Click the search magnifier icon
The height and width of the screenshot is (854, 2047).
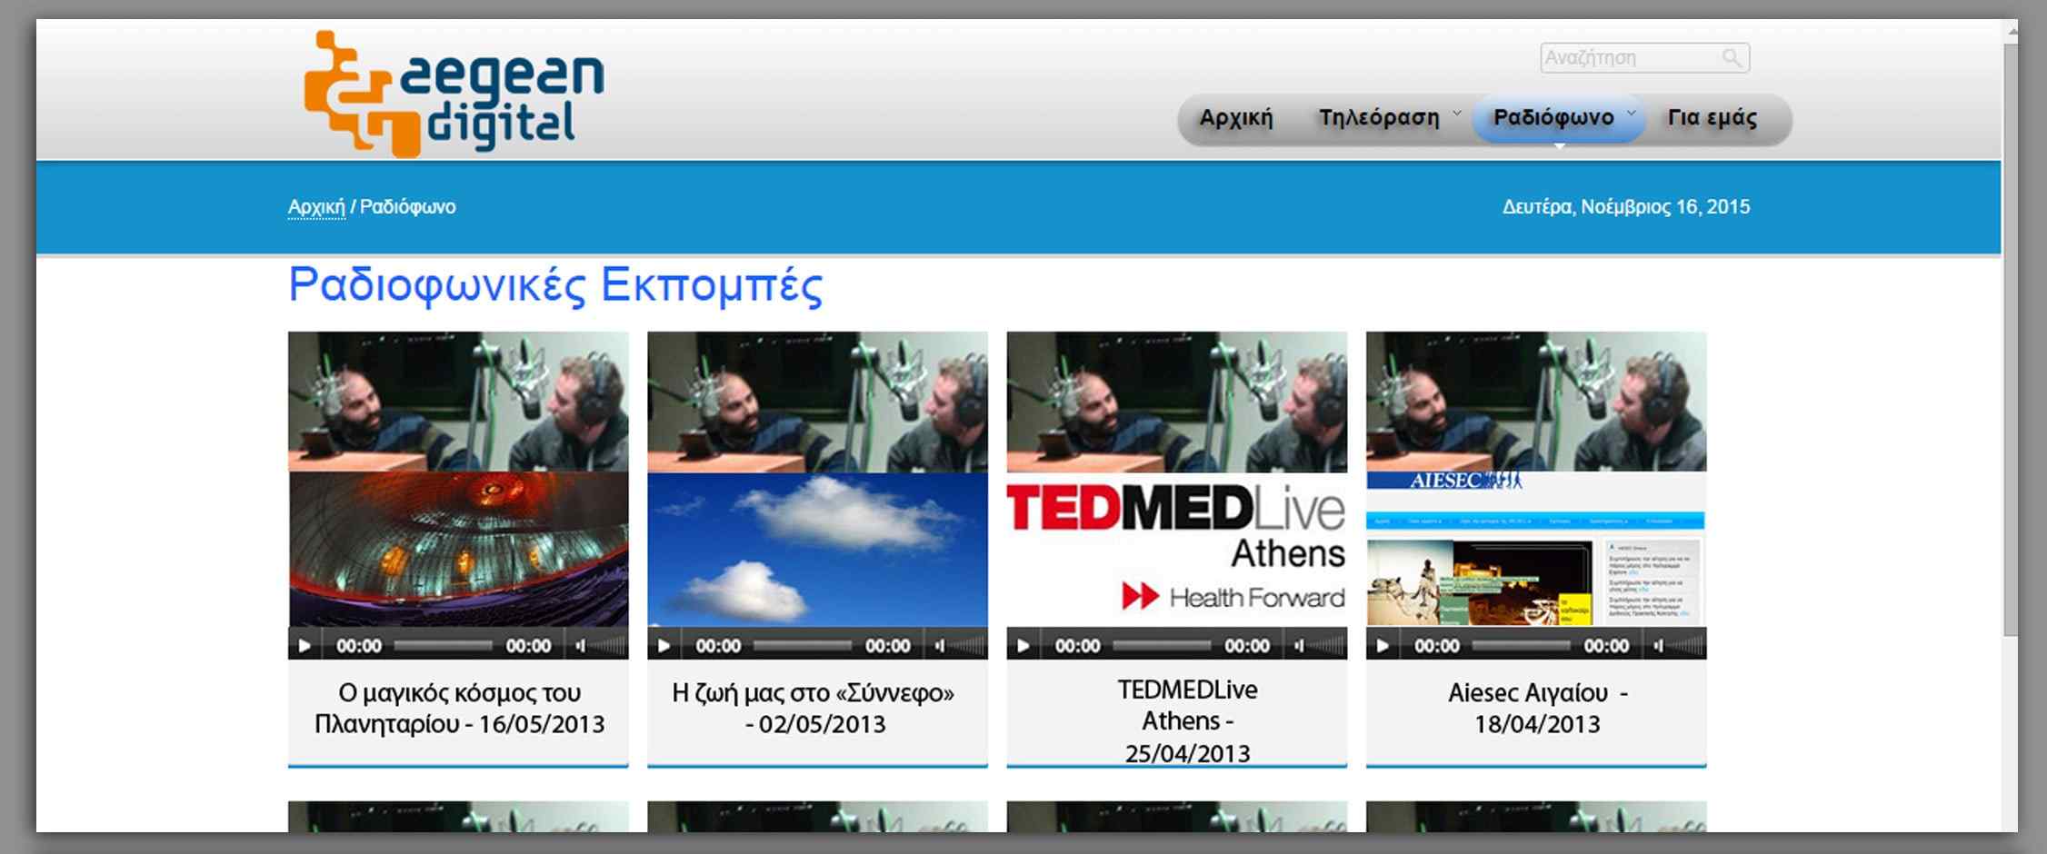(1732, 58)
